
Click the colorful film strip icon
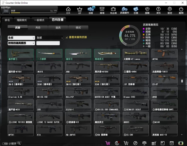tap(181, 143)
